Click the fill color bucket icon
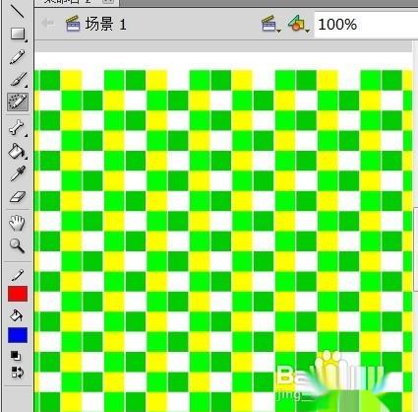 (17, 315)
